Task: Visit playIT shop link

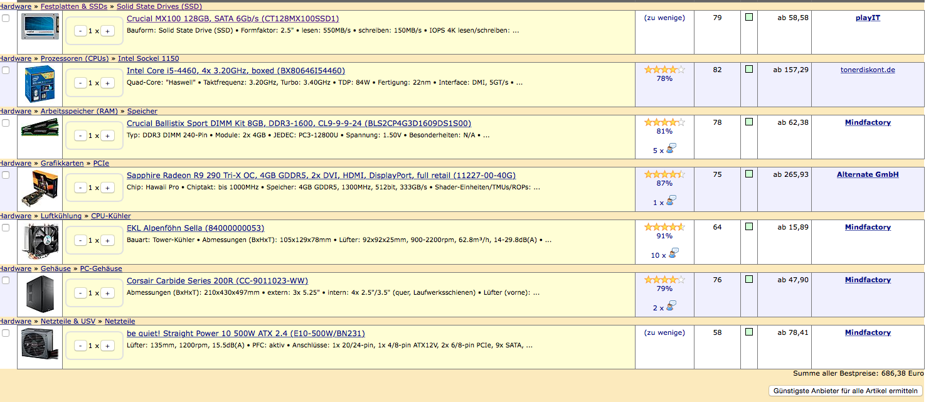Action: (x=868, y=18)
